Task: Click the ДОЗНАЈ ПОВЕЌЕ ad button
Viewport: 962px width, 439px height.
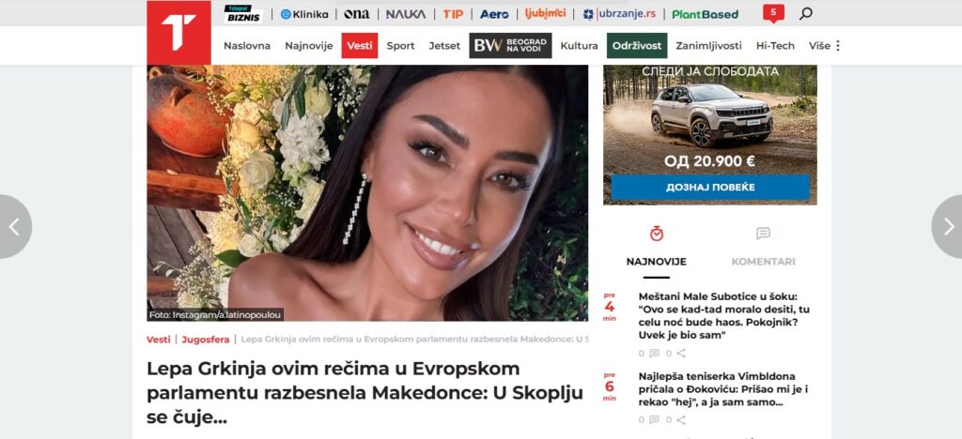Action: tap(710, 187)
